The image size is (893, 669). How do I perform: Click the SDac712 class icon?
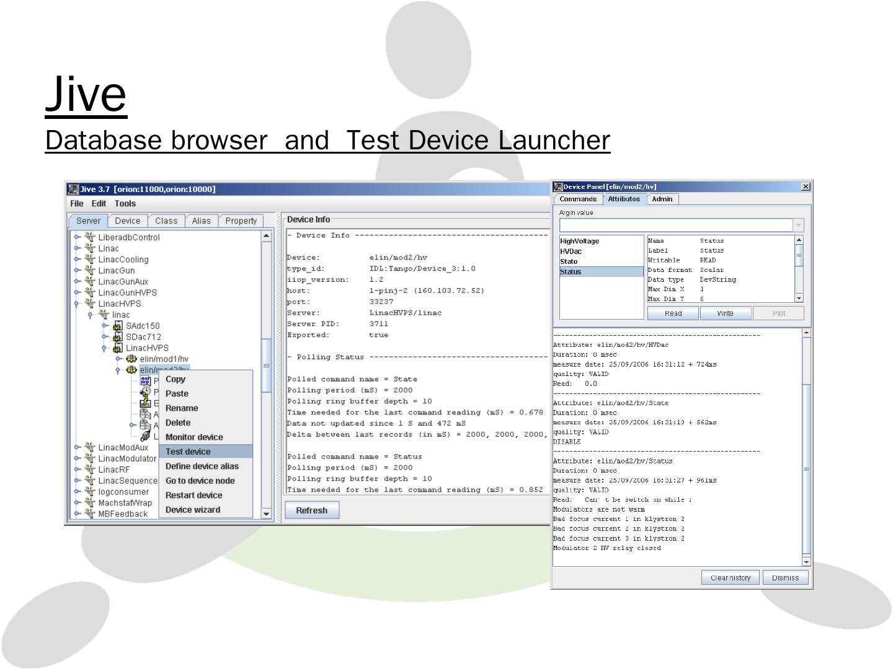118,337
